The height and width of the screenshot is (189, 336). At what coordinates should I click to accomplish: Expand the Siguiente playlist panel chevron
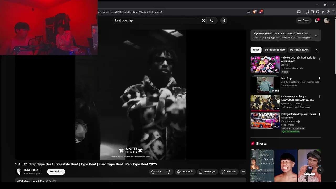tap(316, 36)
